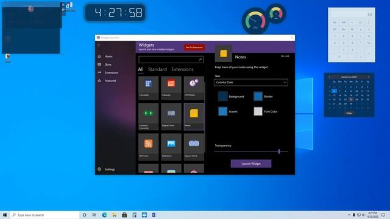Select the CPU Meter widget tile
The image size is (390, 219).
pyautogui.click(x=194, y=88)
